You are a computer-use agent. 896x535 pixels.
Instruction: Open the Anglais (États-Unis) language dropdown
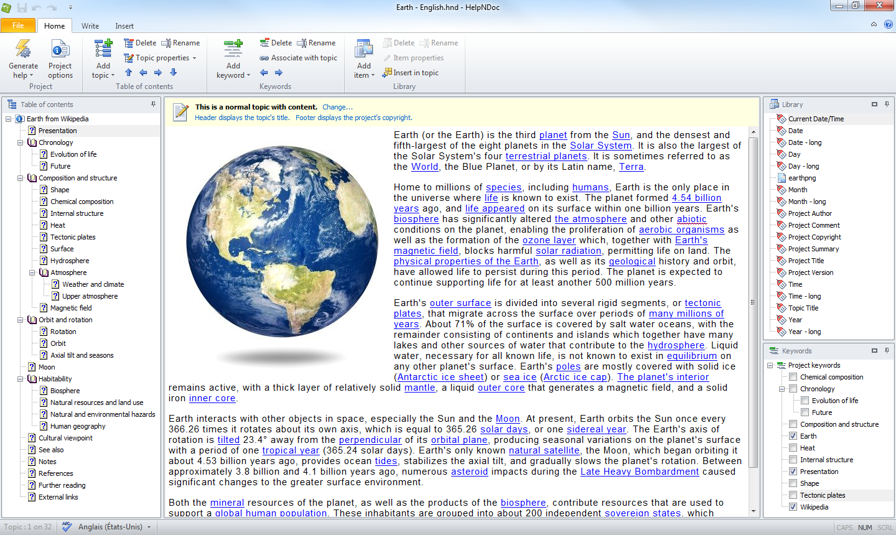coord(113,527)
